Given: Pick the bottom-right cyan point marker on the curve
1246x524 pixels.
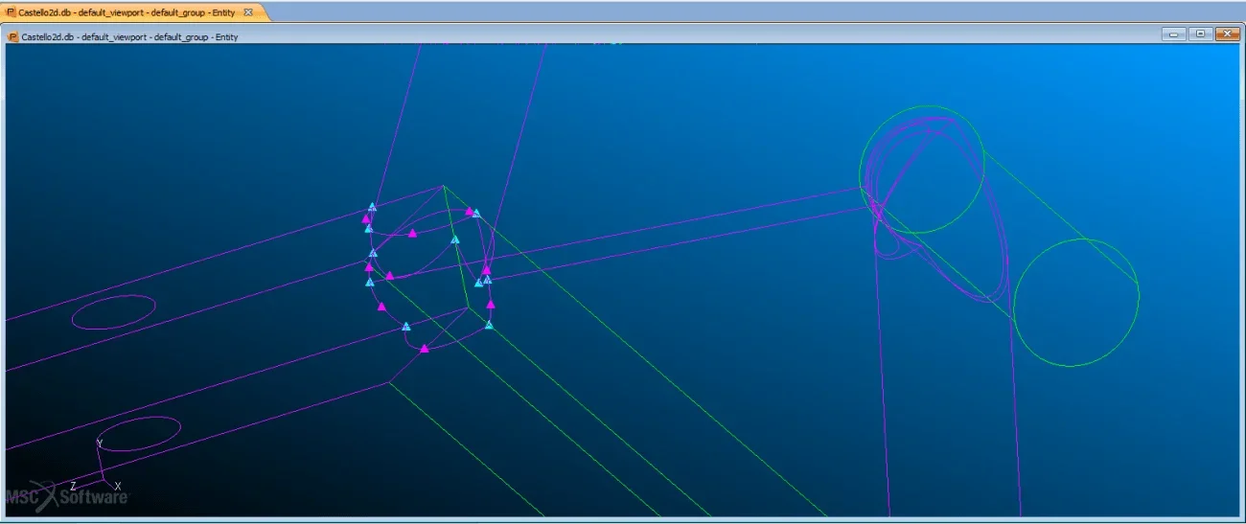Looking at the screenshot, I should [x=489, y=326].
